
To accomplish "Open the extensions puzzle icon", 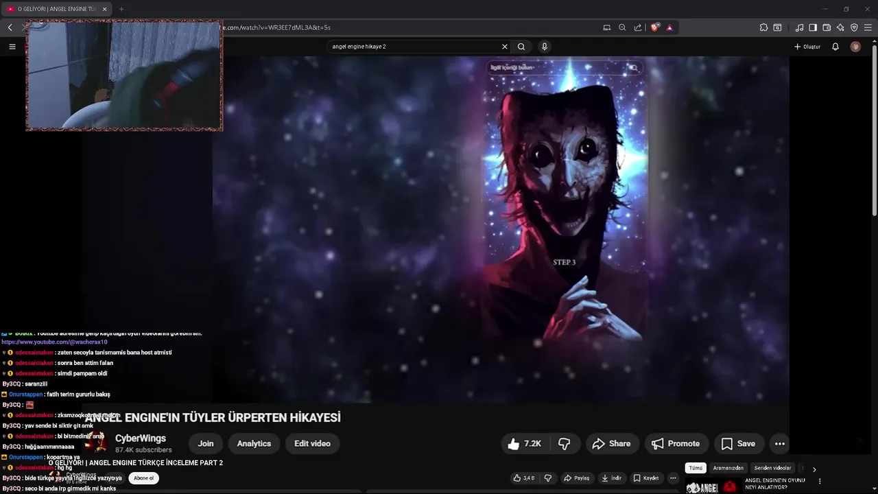I will [x=763, y=27].
